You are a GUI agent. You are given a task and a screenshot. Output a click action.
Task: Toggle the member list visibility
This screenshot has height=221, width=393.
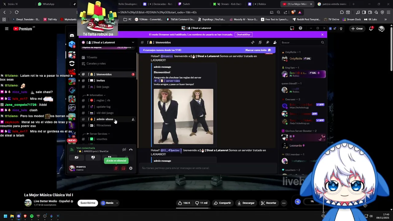(x=275, y=42)
